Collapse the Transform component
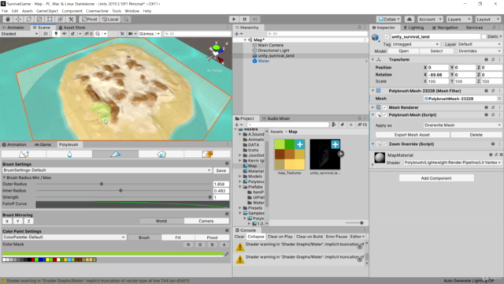Image resolution: width=504 pixels, height=284 pixels. pyautogui.click(x=372, y=60)
